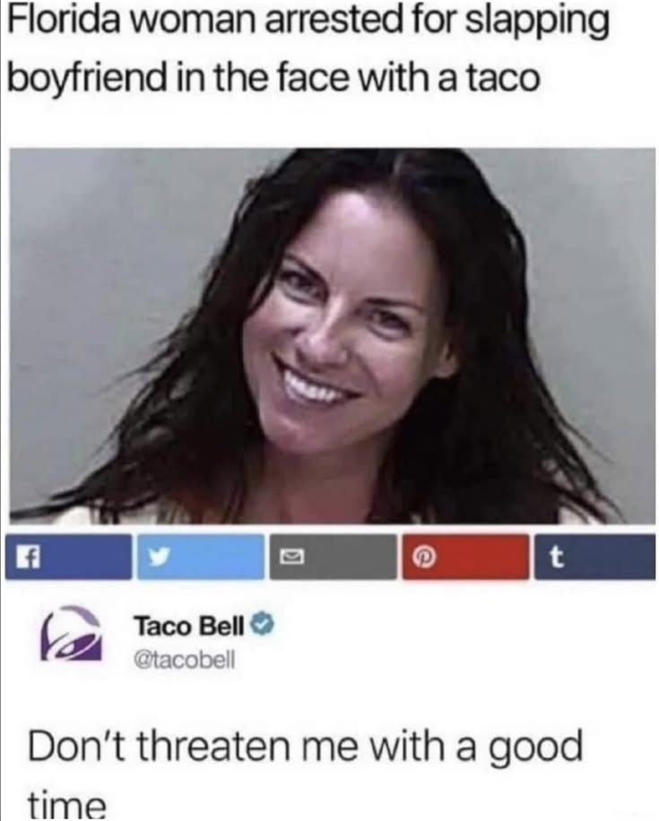The image size is (659, 821).
Task: Click the word 'time' in the tweet
Action: [65, 806]
